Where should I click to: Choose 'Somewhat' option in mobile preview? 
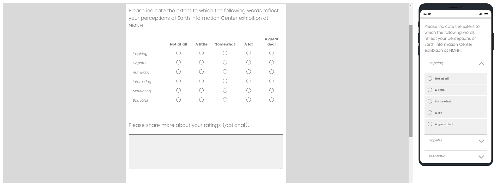[430, 101]
